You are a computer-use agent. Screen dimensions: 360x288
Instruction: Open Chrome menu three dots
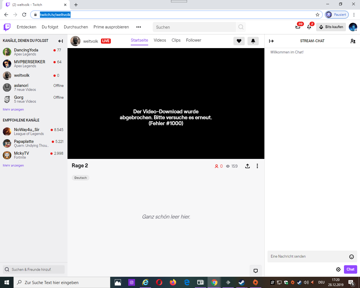click(354, 15)
